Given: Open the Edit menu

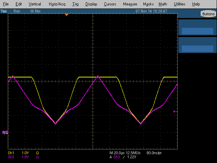Looking at the screenshot, I should click(x=19, y=4).
